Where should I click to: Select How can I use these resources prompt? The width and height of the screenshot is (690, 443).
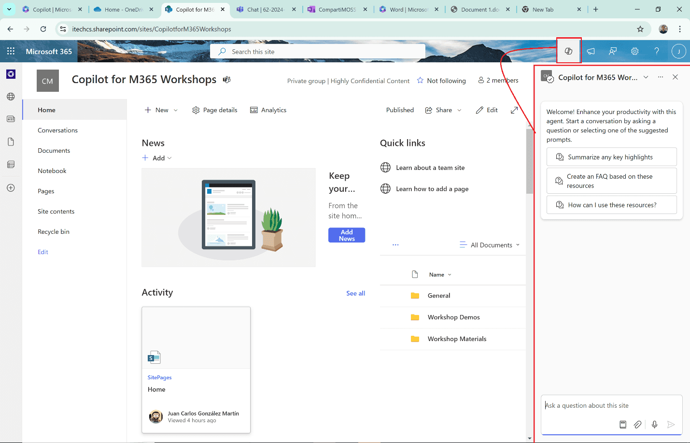611,205
